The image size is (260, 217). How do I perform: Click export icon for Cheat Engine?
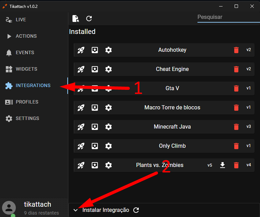[95, 69]
